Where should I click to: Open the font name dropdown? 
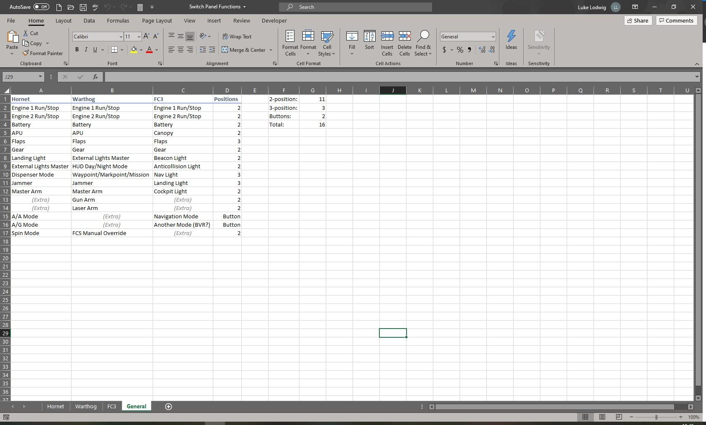121,36
